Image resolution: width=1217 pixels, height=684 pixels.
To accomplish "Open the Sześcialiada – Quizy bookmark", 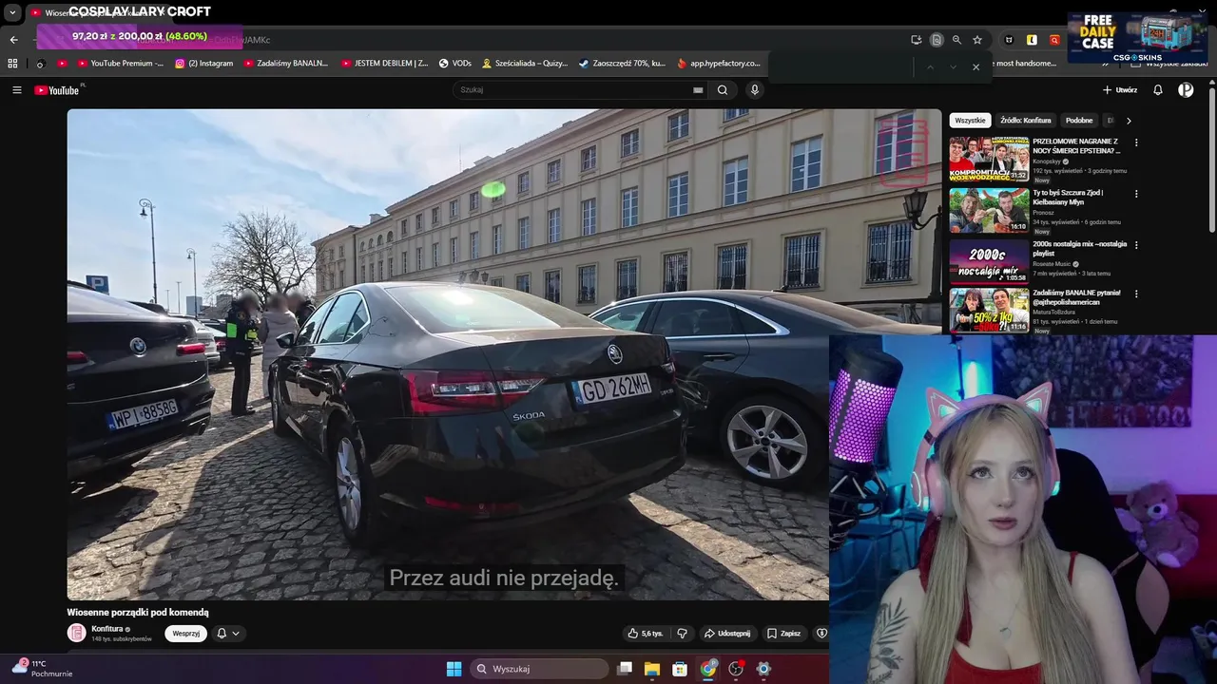I will coord(525,64).
